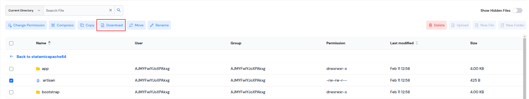This screenshot has width=529, height=99.
Task: Click the Change Permission button
Action: pos(26,25)
